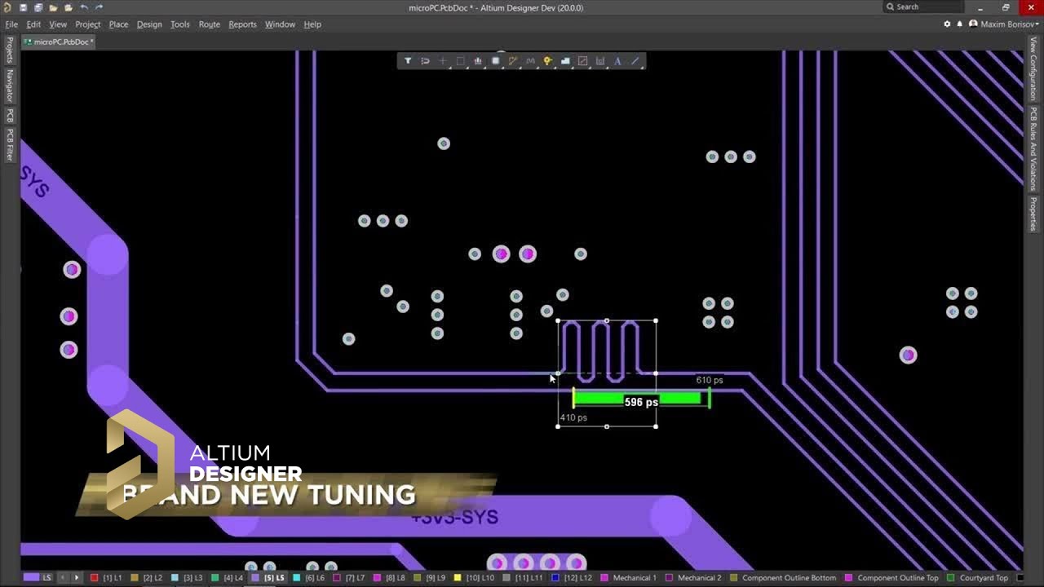Open the Reports menu
This screenshot has width=1044, height=587.
tap(242, 24)
